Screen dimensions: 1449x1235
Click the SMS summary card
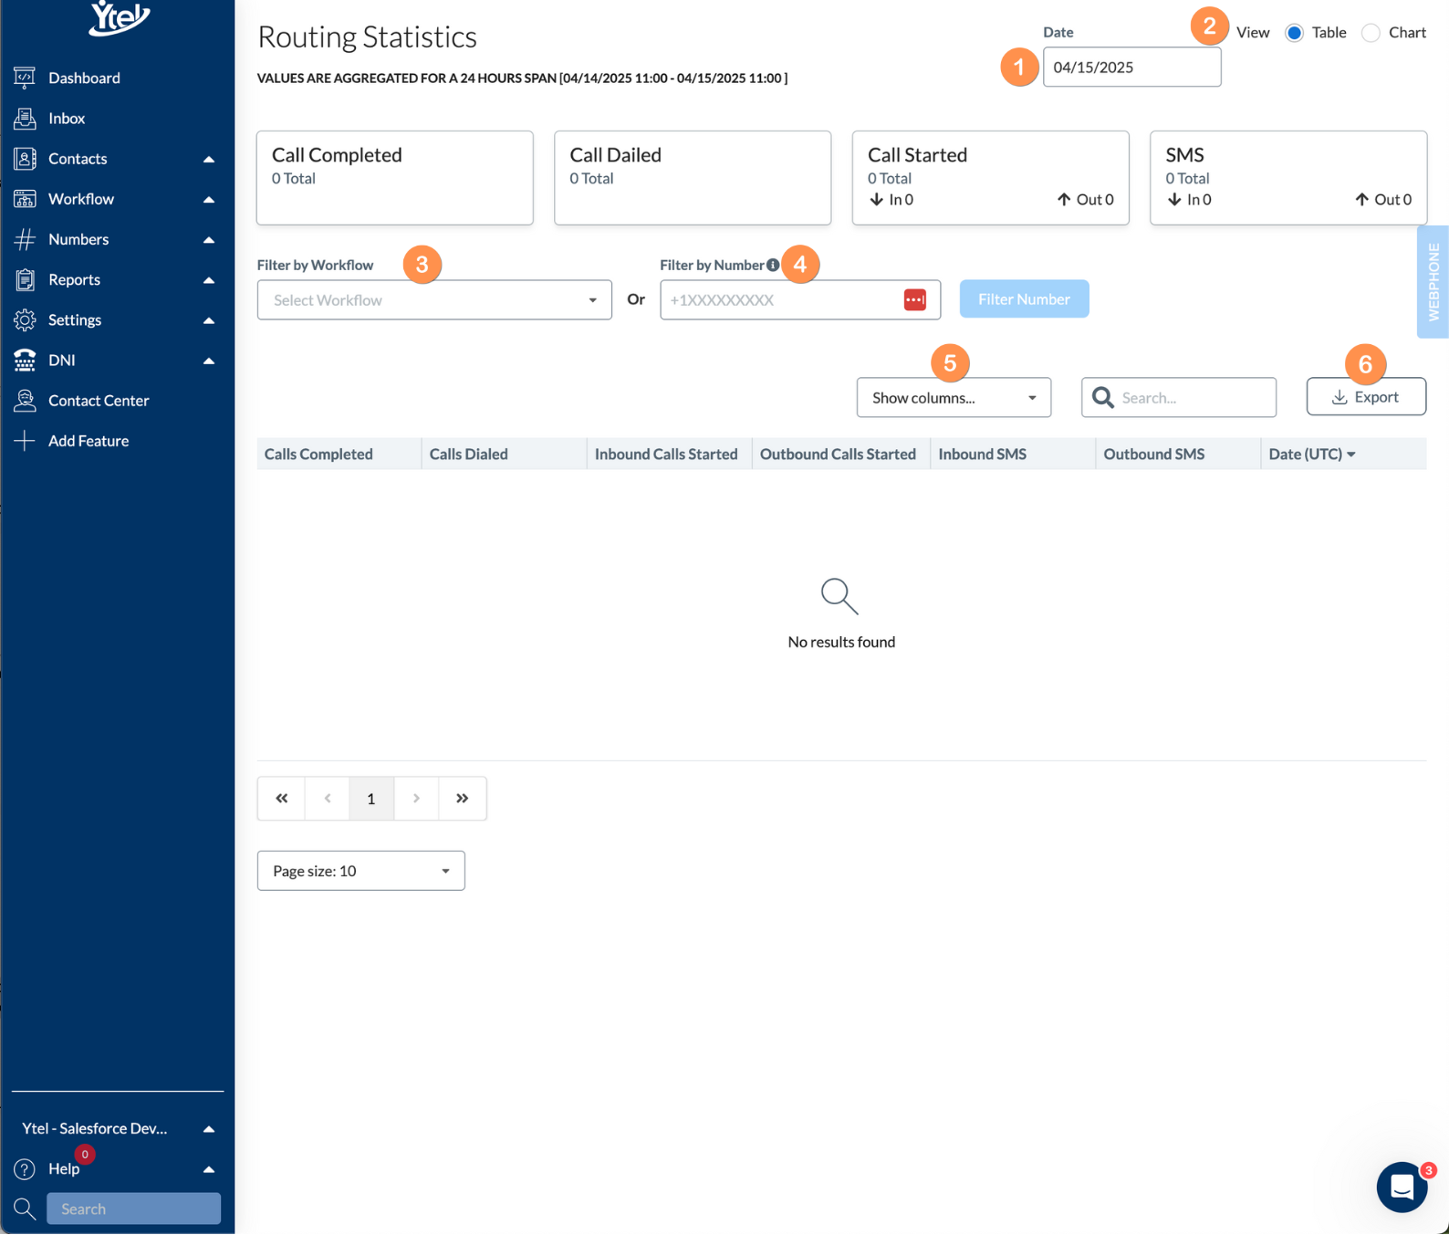1288,178
